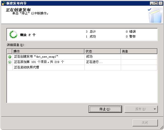This screenshot has height=130, width=164.
Task: Select row 正在启动快照代理
Action: click(x=82, y=67)
